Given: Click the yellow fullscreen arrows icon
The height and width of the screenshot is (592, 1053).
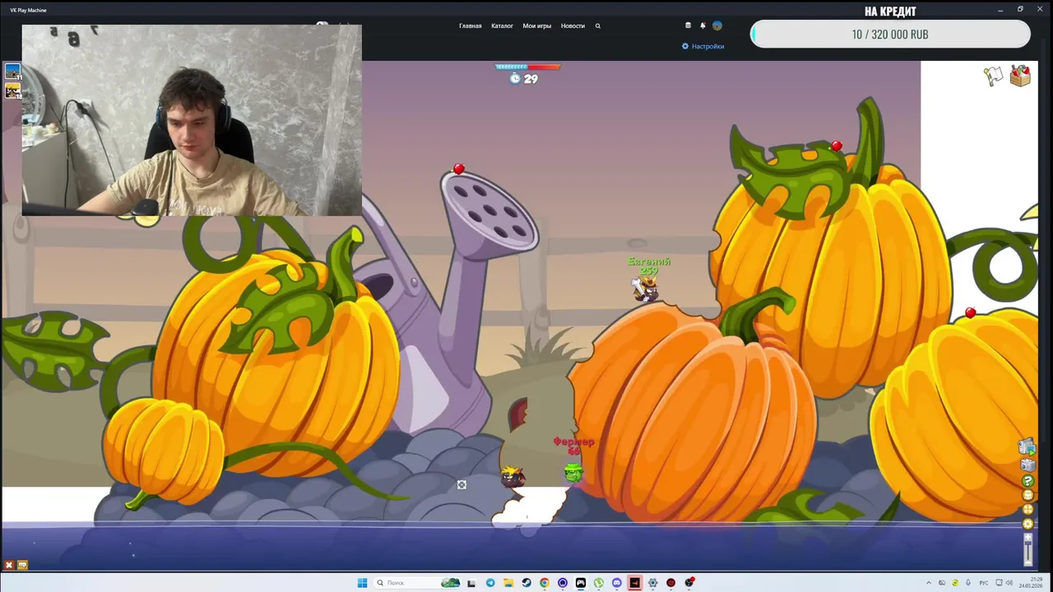Looking at the screenshot, I should tap(1027, 509).
